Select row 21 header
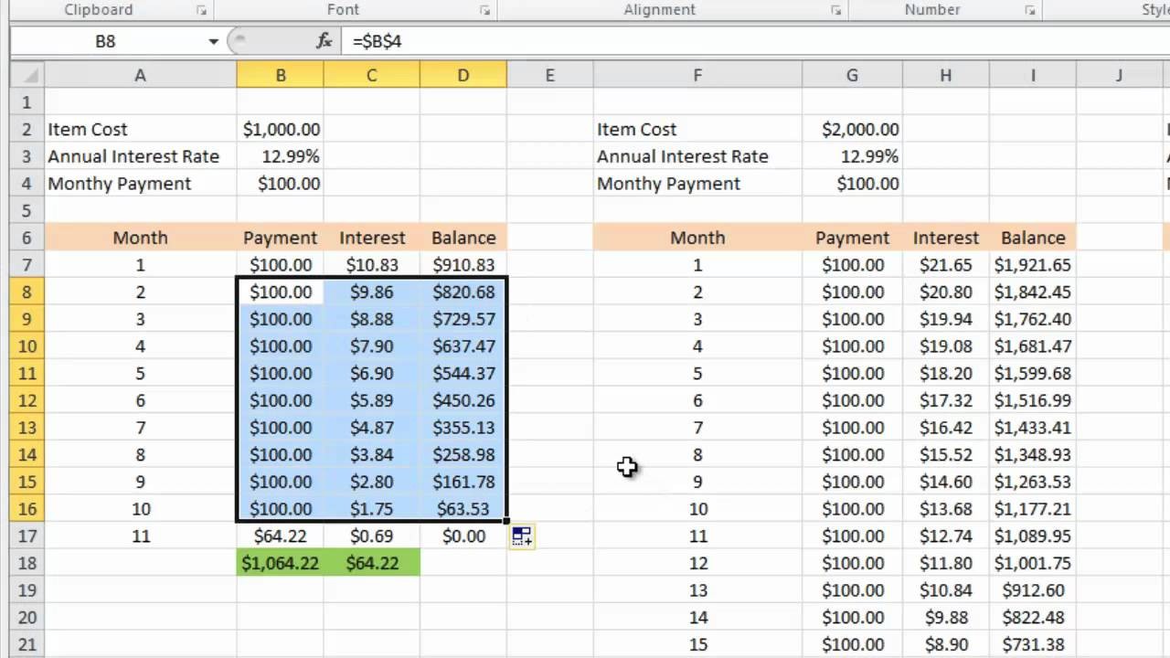This screenshot has width=1170, height=658. coord(27,644)
